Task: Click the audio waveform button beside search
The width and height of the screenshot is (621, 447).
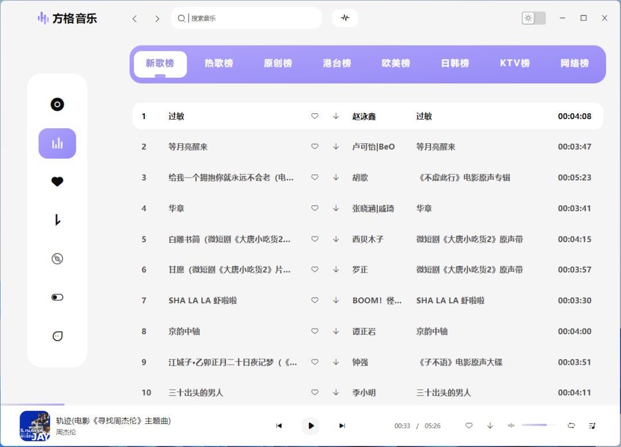Action: [x=345, y=18]
